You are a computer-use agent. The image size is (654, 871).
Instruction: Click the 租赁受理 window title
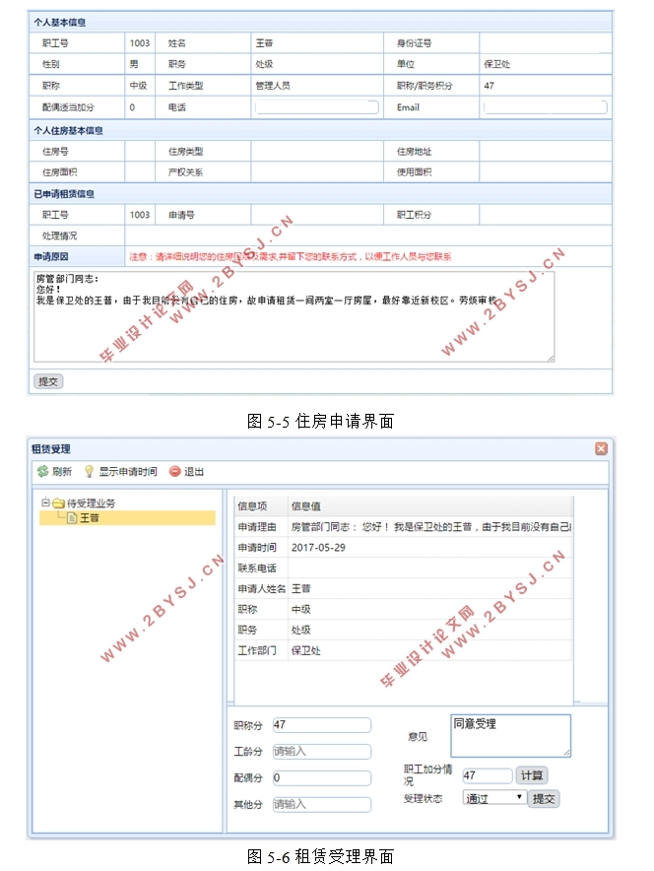(50, 449)
